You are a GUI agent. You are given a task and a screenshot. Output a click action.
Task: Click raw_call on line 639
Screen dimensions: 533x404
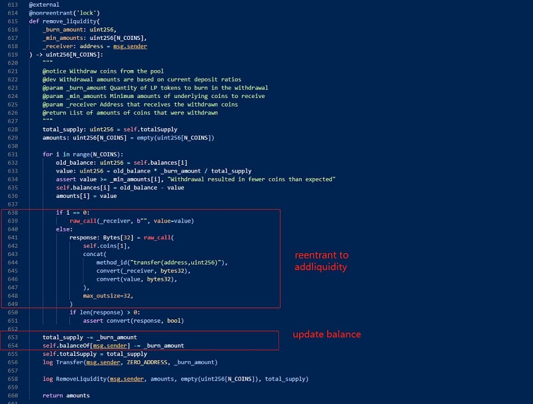(85, 221)
